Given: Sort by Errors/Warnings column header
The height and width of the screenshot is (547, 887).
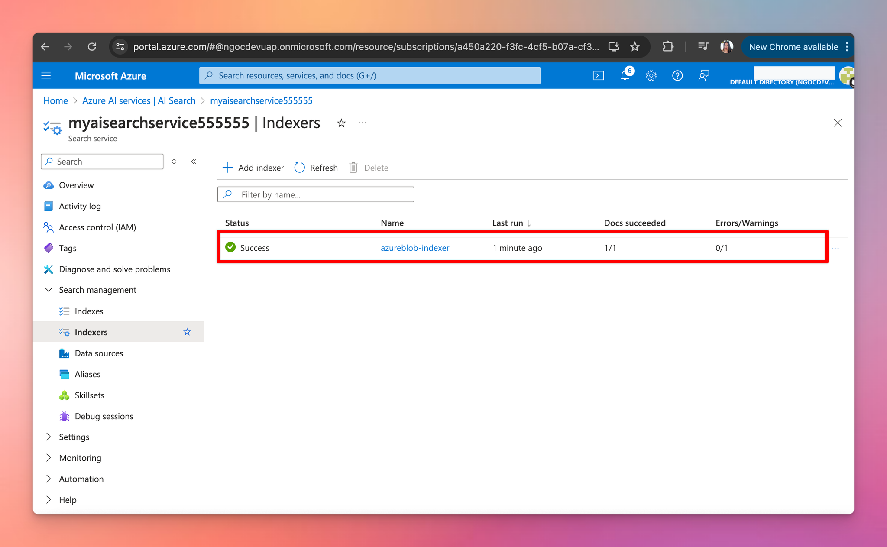Looking at the screenshot, I should click(747, 223).
